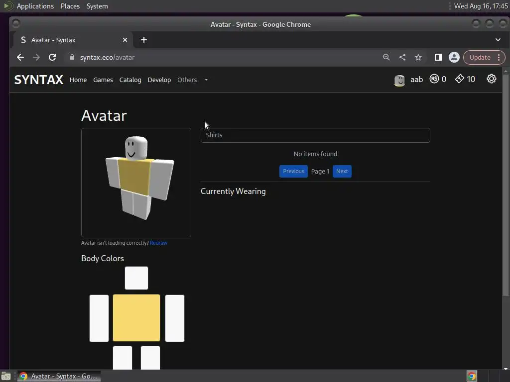
Task: Open the System menu
Action: 97,6
